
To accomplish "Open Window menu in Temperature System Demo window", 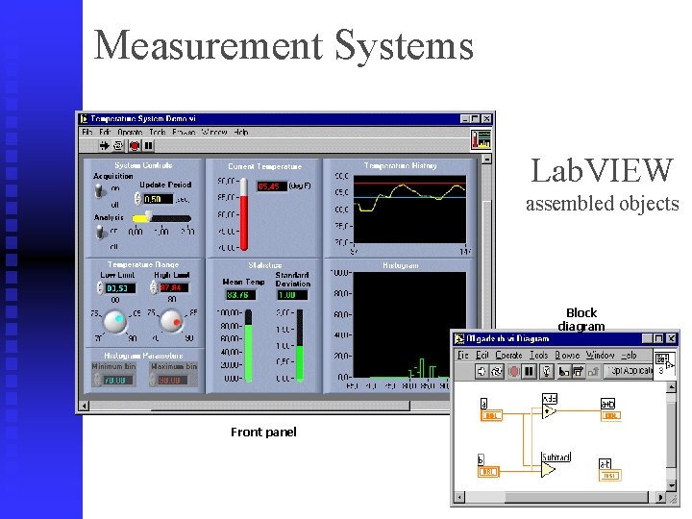I will pos(214,132).
